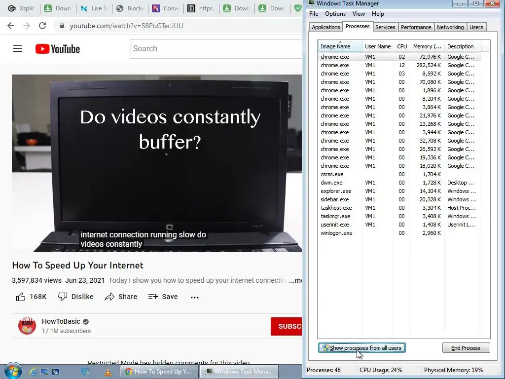Open the YouTube hamburger guide menu
The height and width of the screenshot is (379, 505).
[x=18, y=49]
